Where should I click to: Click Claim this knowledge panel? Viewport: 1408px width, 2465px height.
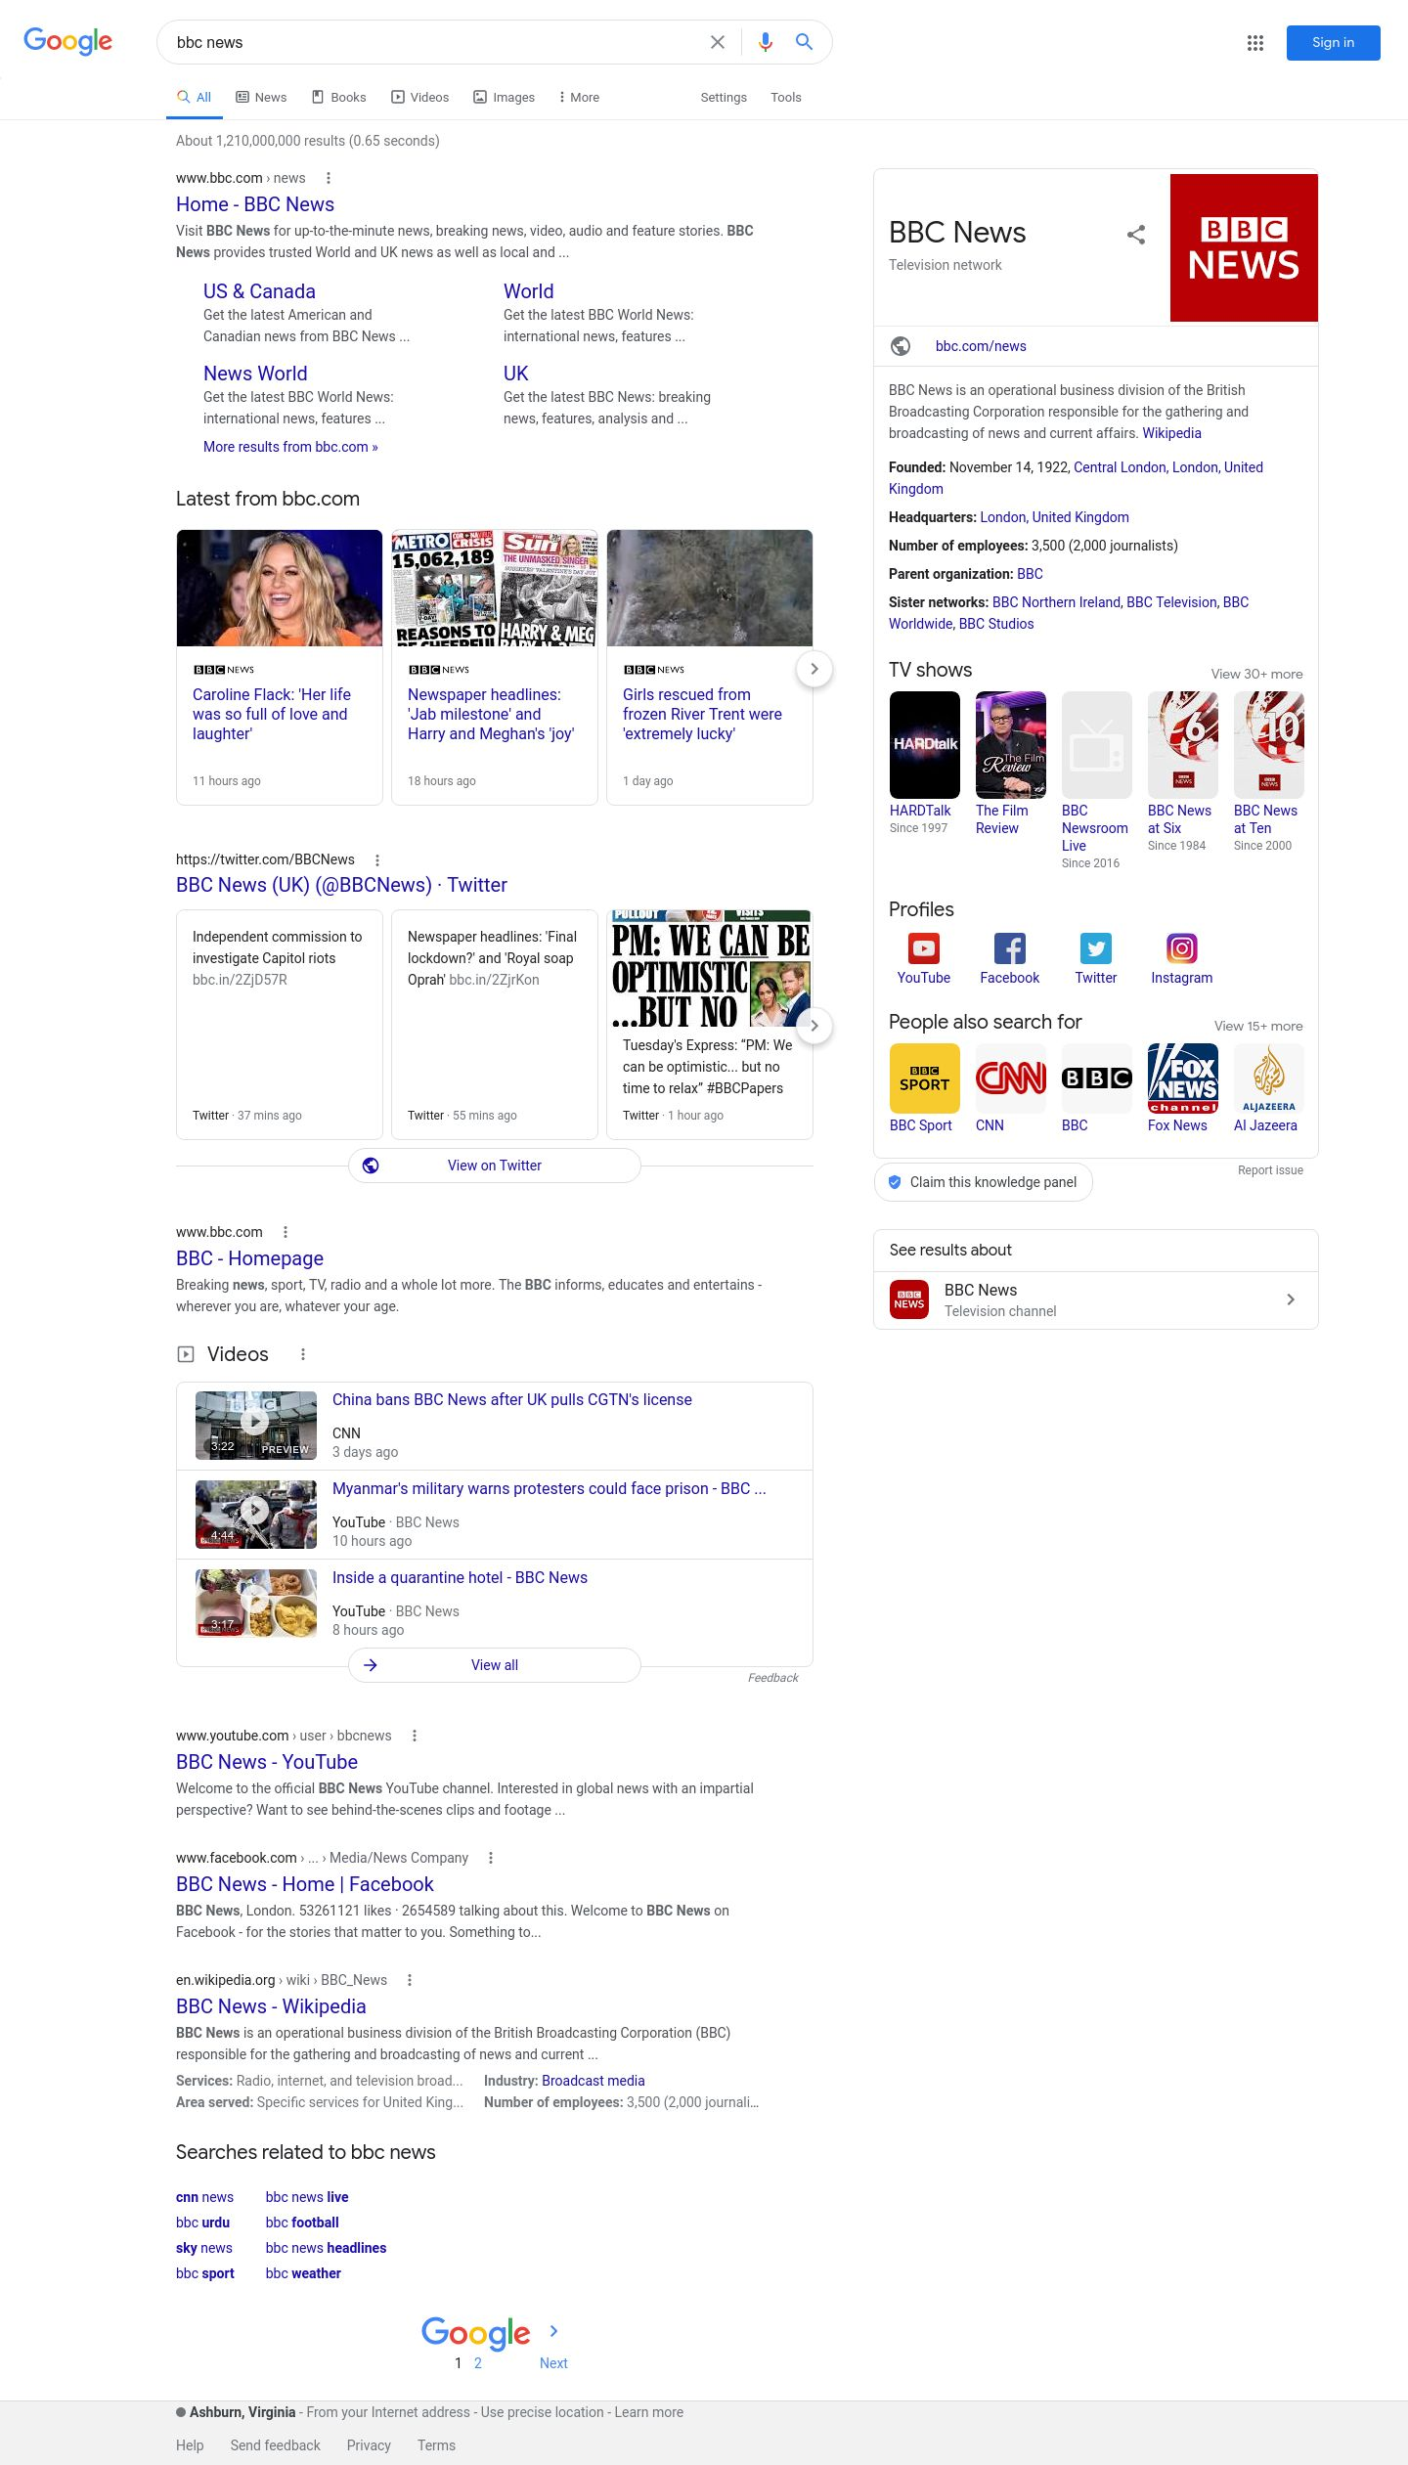pos(984,1182)
